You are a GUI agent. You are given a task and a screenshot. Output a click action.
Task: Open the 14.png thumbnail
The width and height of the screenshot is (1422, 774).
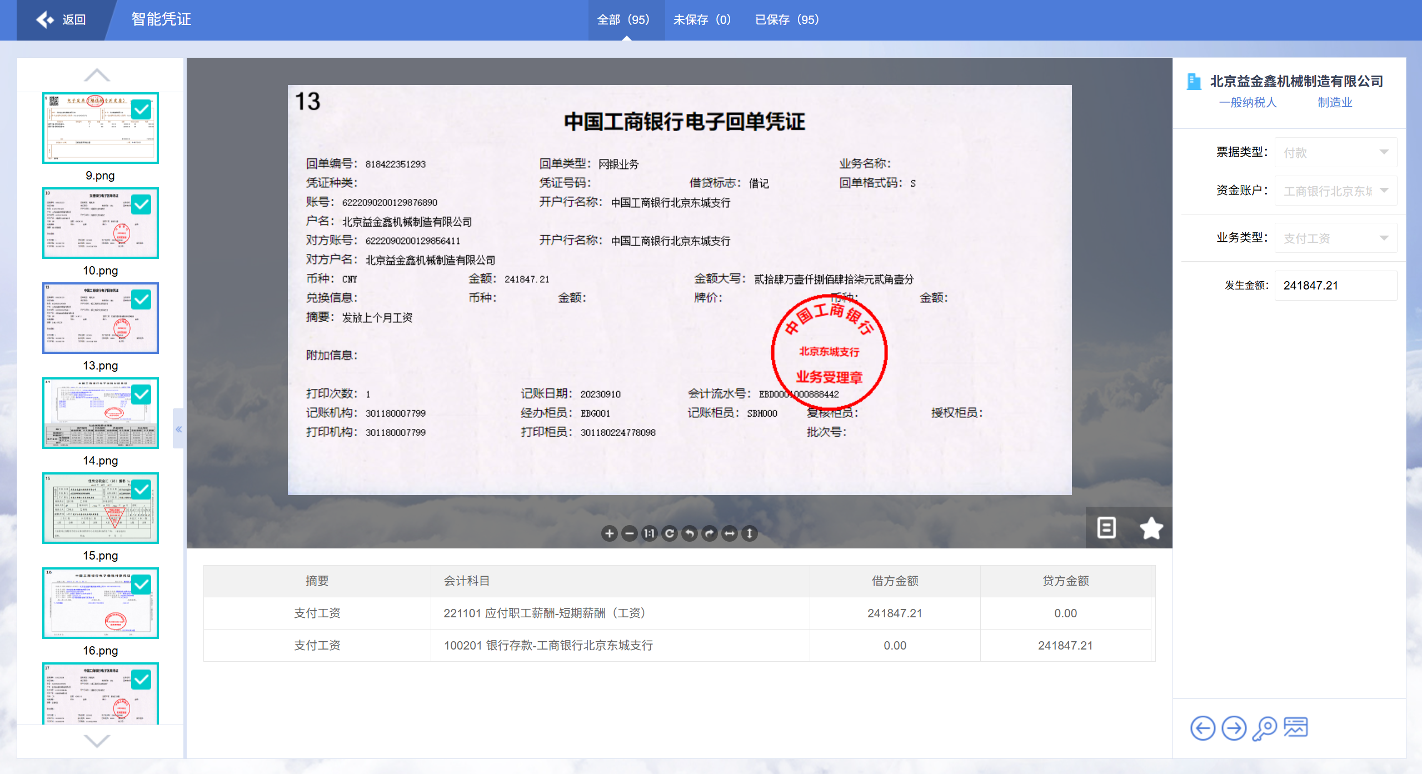(x=101, y=413)
